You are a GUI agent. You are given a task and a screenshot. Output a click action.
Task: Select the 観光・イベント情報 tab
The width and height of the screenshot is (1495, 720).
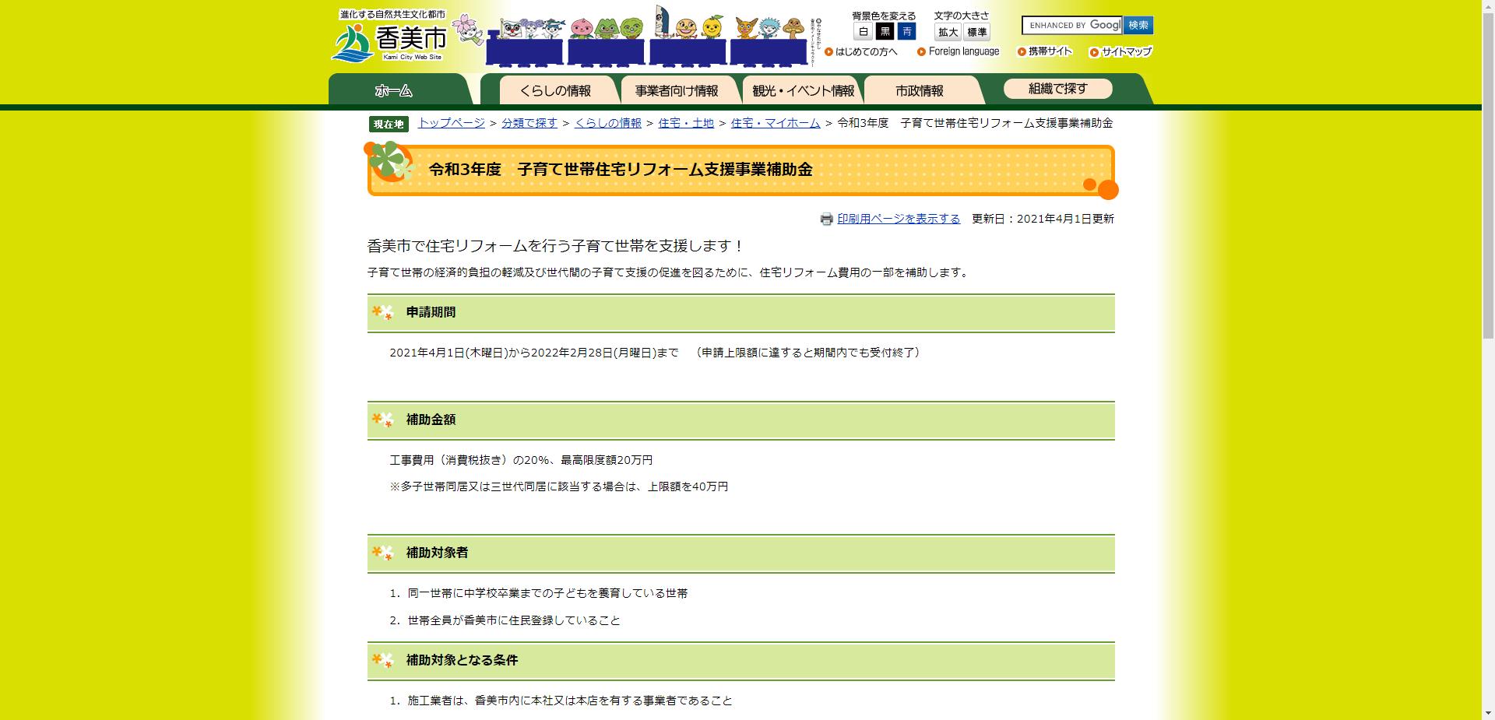point(803,90)
